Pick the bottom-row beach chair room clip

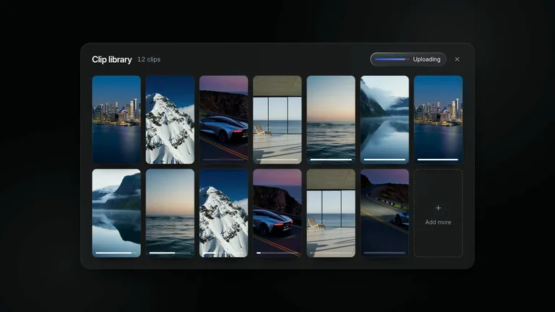tap(331, 213)
